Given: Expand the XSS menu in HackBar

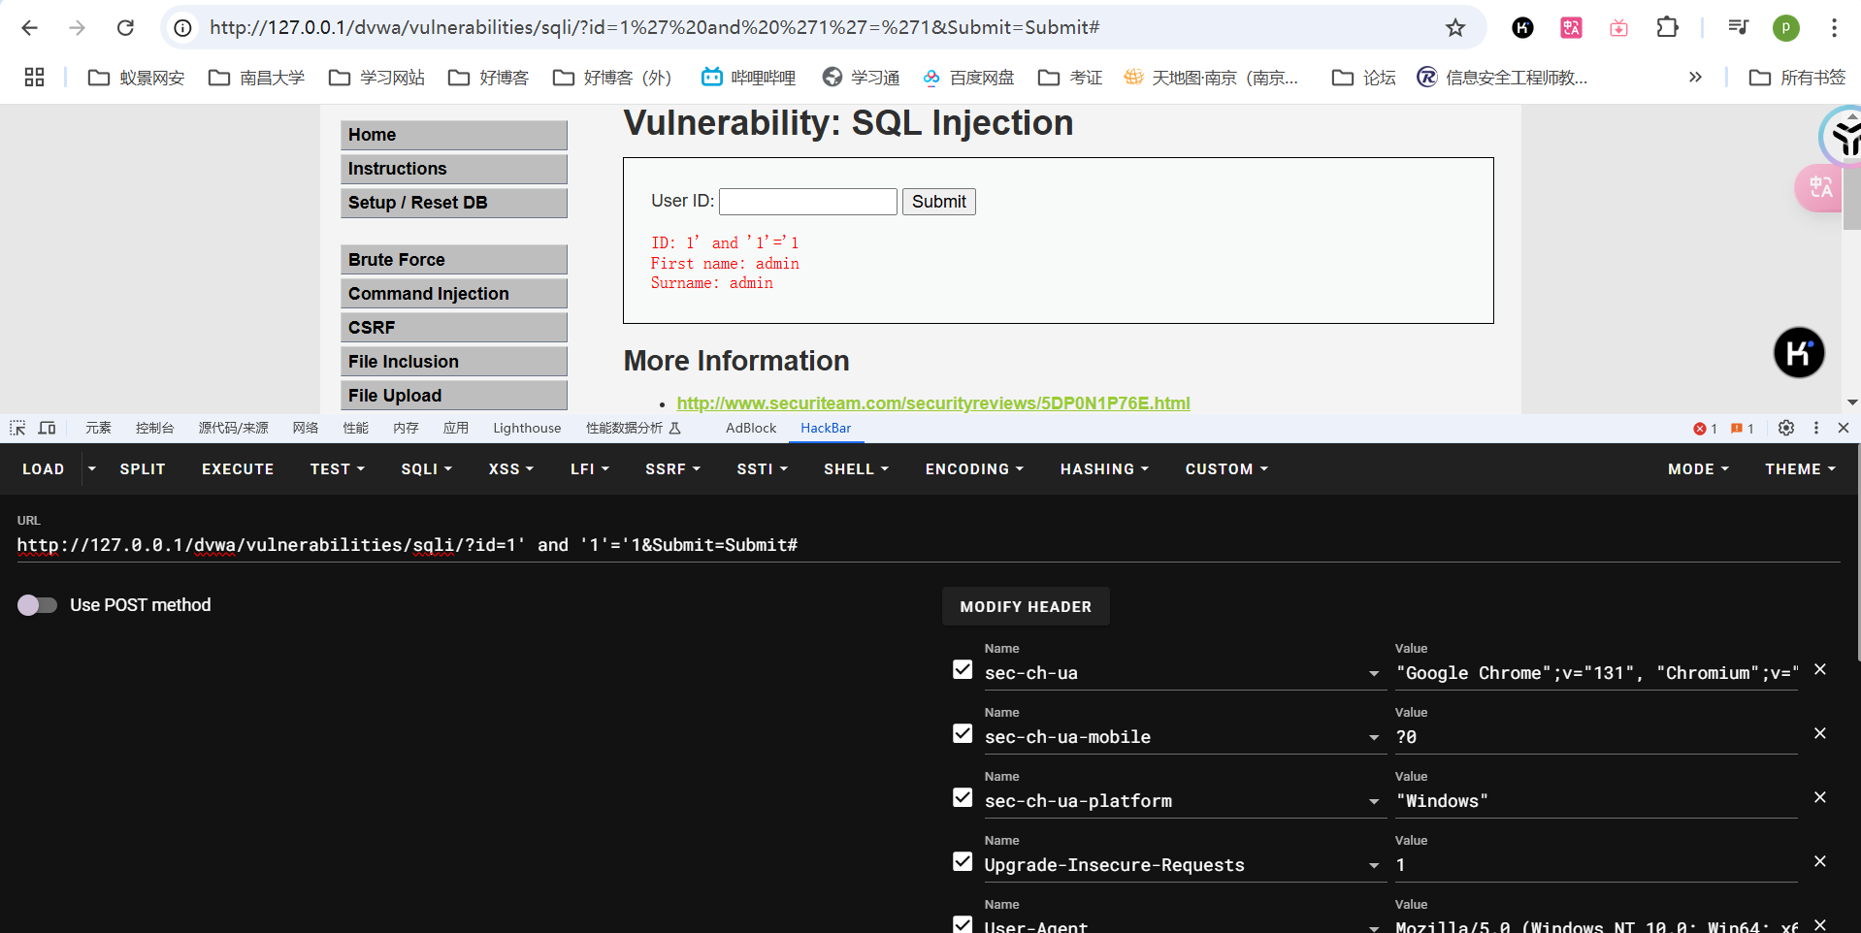Looking at the screenshot, I should tap(511, 469).
